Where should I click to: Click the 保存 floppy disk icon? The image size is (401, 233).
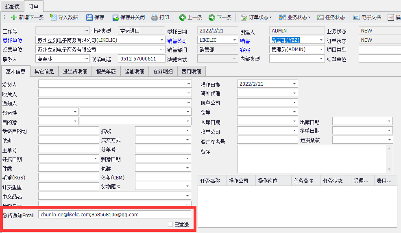click(89, 17)
